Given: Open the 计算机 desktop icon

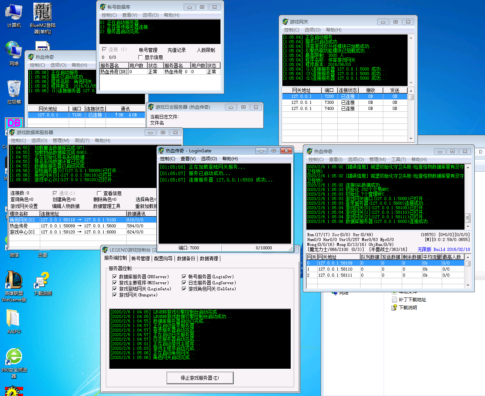Looking at the screenshot, I should point(14,16).
